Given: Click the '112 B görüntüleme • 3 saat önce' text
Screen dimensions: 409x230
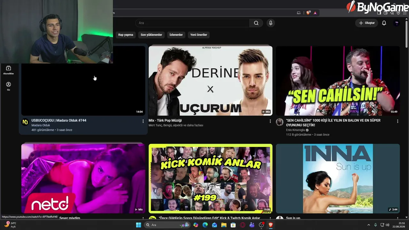Looking at the screenshot, I should click(308, 135).
